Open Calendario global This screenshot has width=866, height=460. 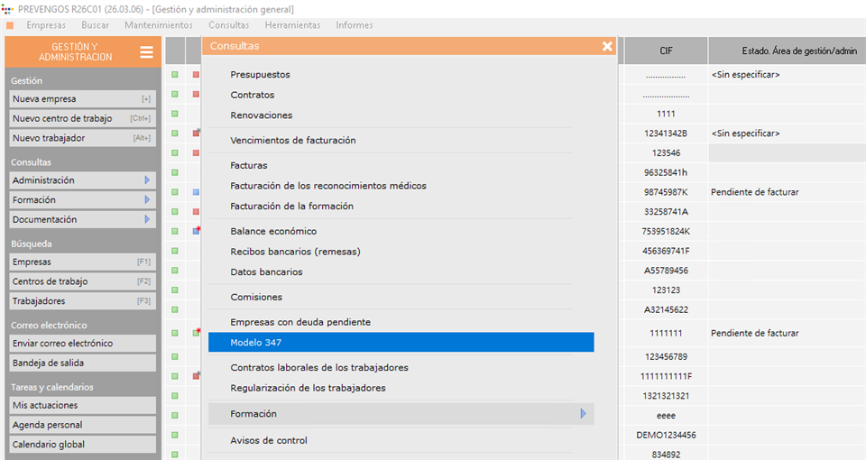[81, 445]
